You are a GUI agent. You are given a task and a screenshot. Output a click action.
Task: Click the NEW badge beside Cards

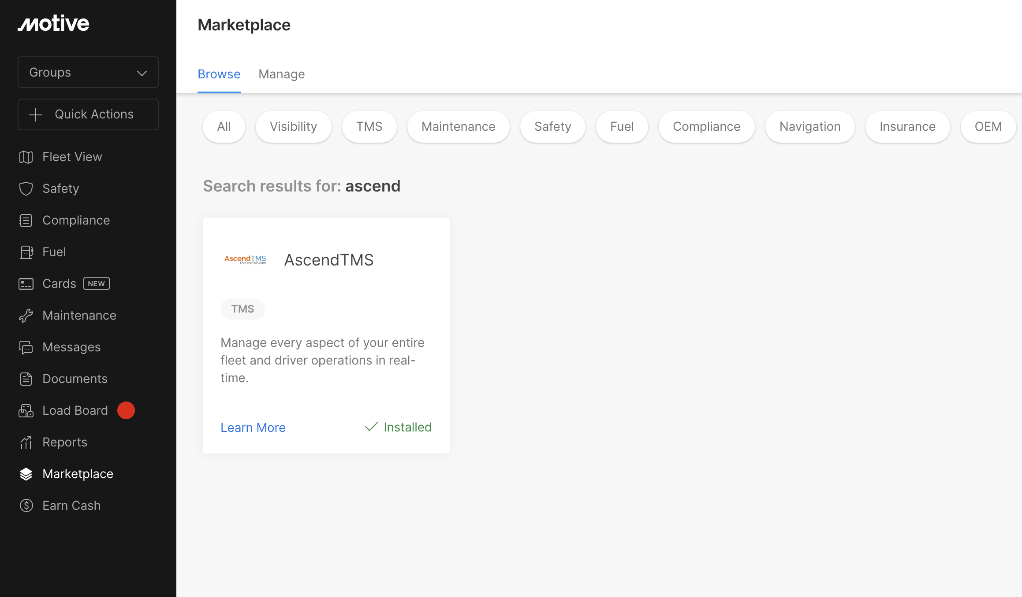97,284
